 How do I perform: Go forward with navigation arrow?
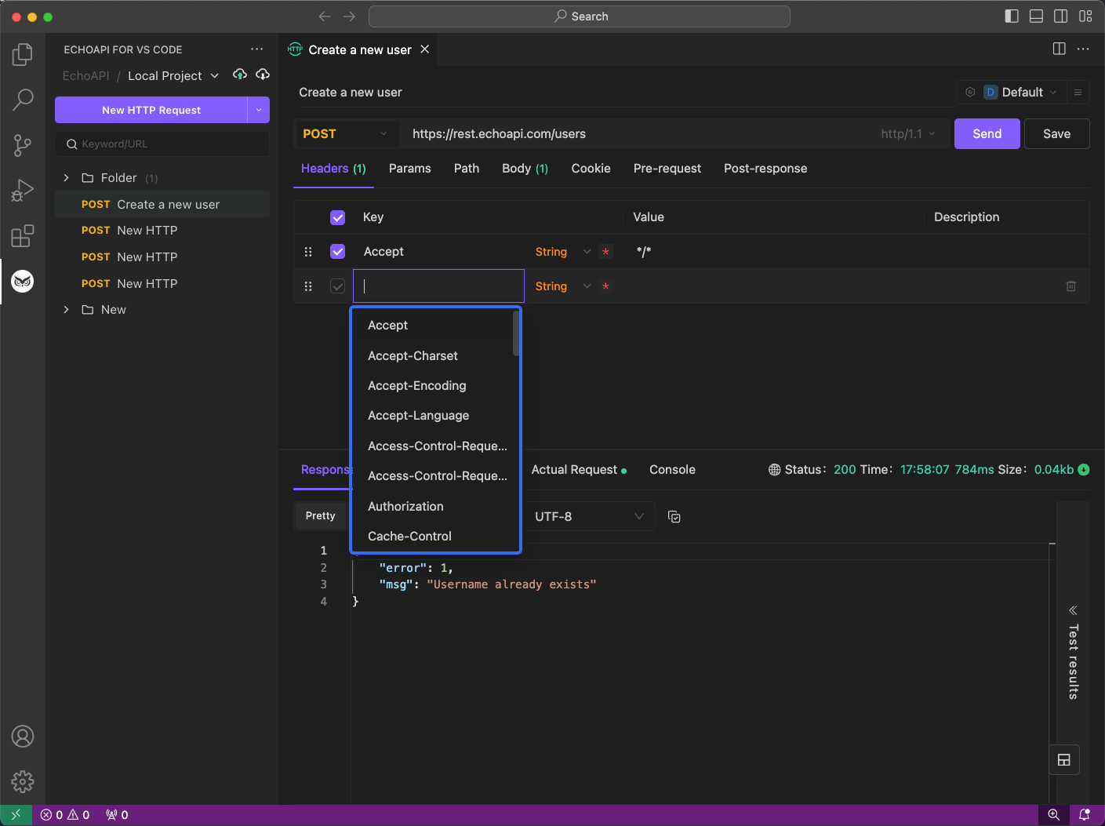click(x=349, y=16)
